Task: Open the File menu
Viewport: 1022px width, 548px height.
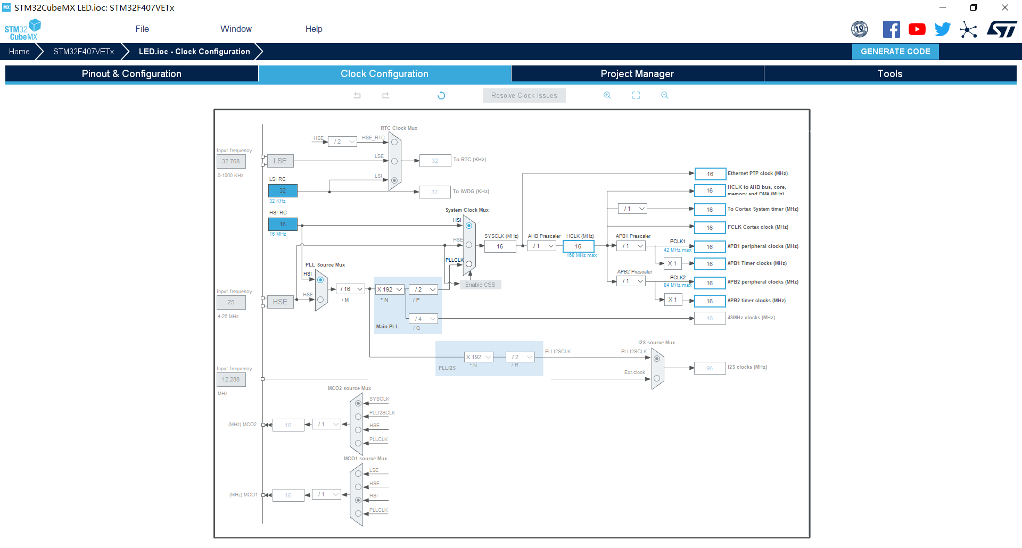Action: [x=142, y=29]
